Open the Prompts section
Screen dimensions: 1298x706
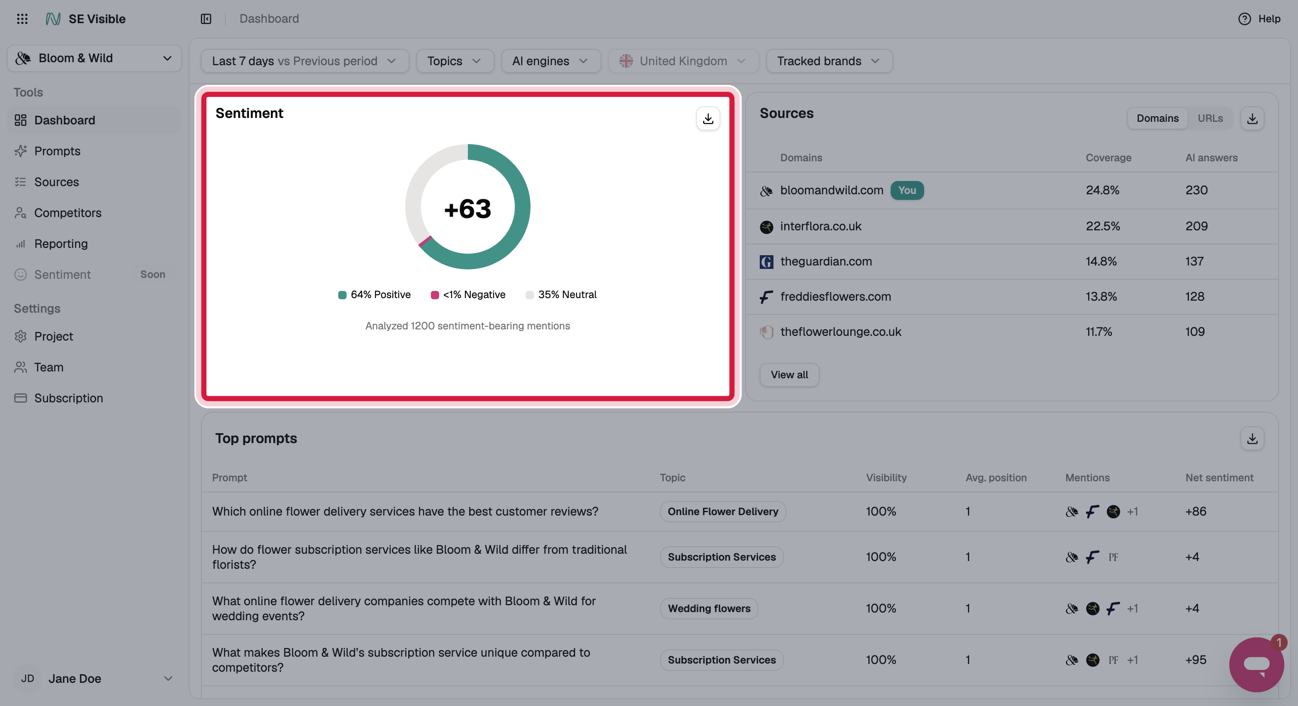point(94,151)
